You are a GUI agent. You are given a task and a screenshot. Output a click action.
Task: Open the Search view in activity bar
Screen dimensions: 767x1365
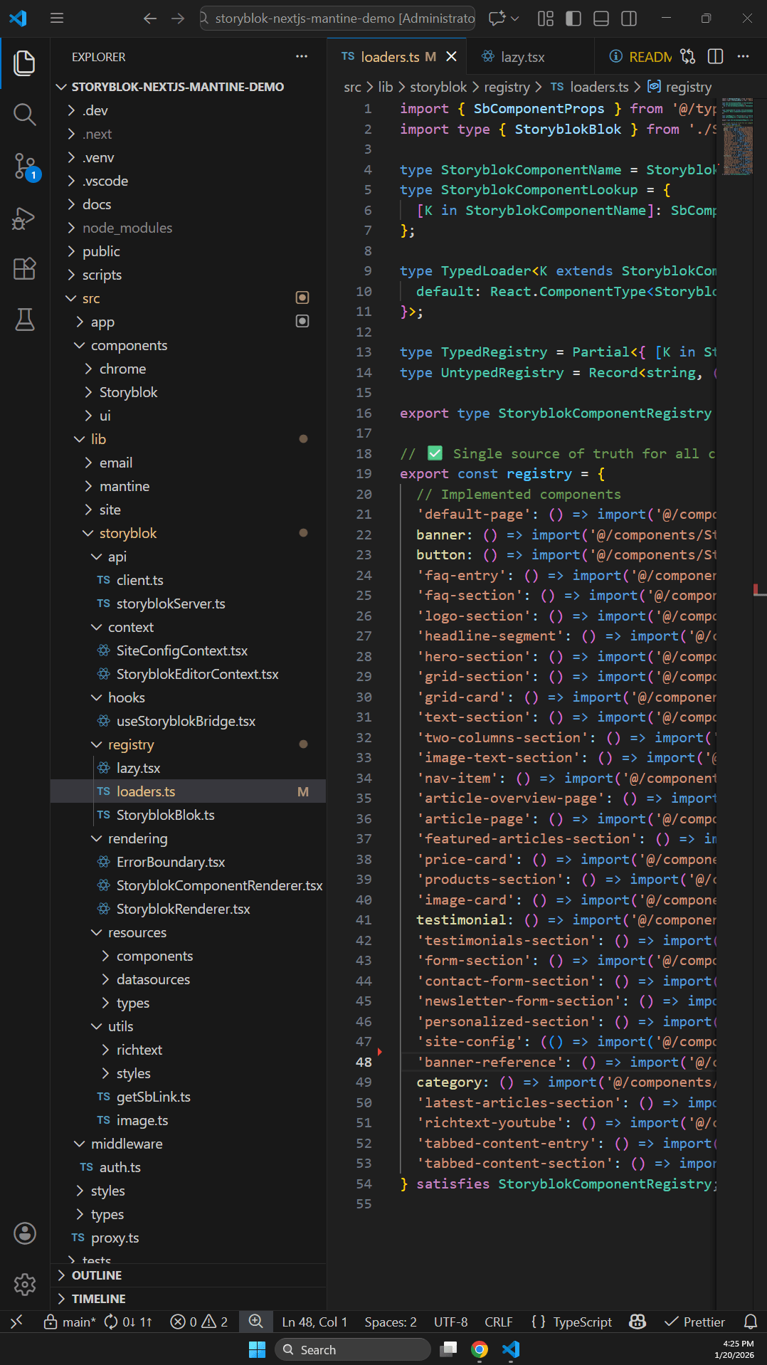tap(25, 114)
